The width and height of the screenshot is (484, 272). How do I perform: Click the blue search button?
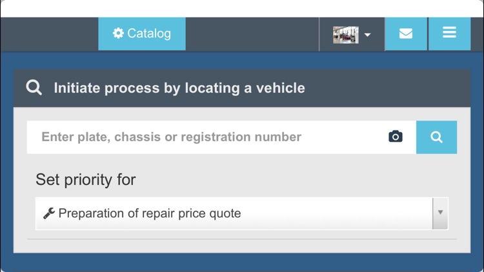(x=436, y=137)
